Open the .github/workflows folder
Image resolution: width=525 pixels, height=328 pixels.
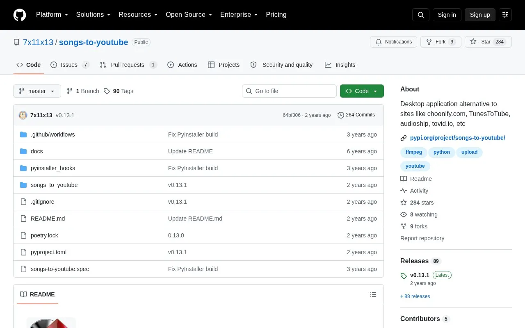[52, 134]
